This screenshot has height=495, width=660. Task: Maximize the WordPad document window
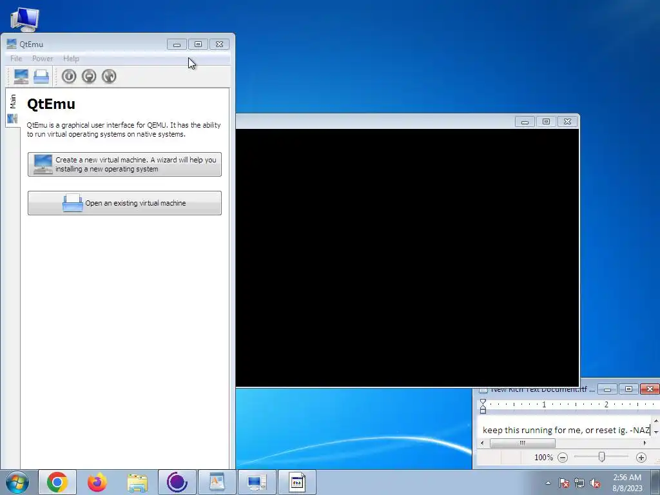628,389
